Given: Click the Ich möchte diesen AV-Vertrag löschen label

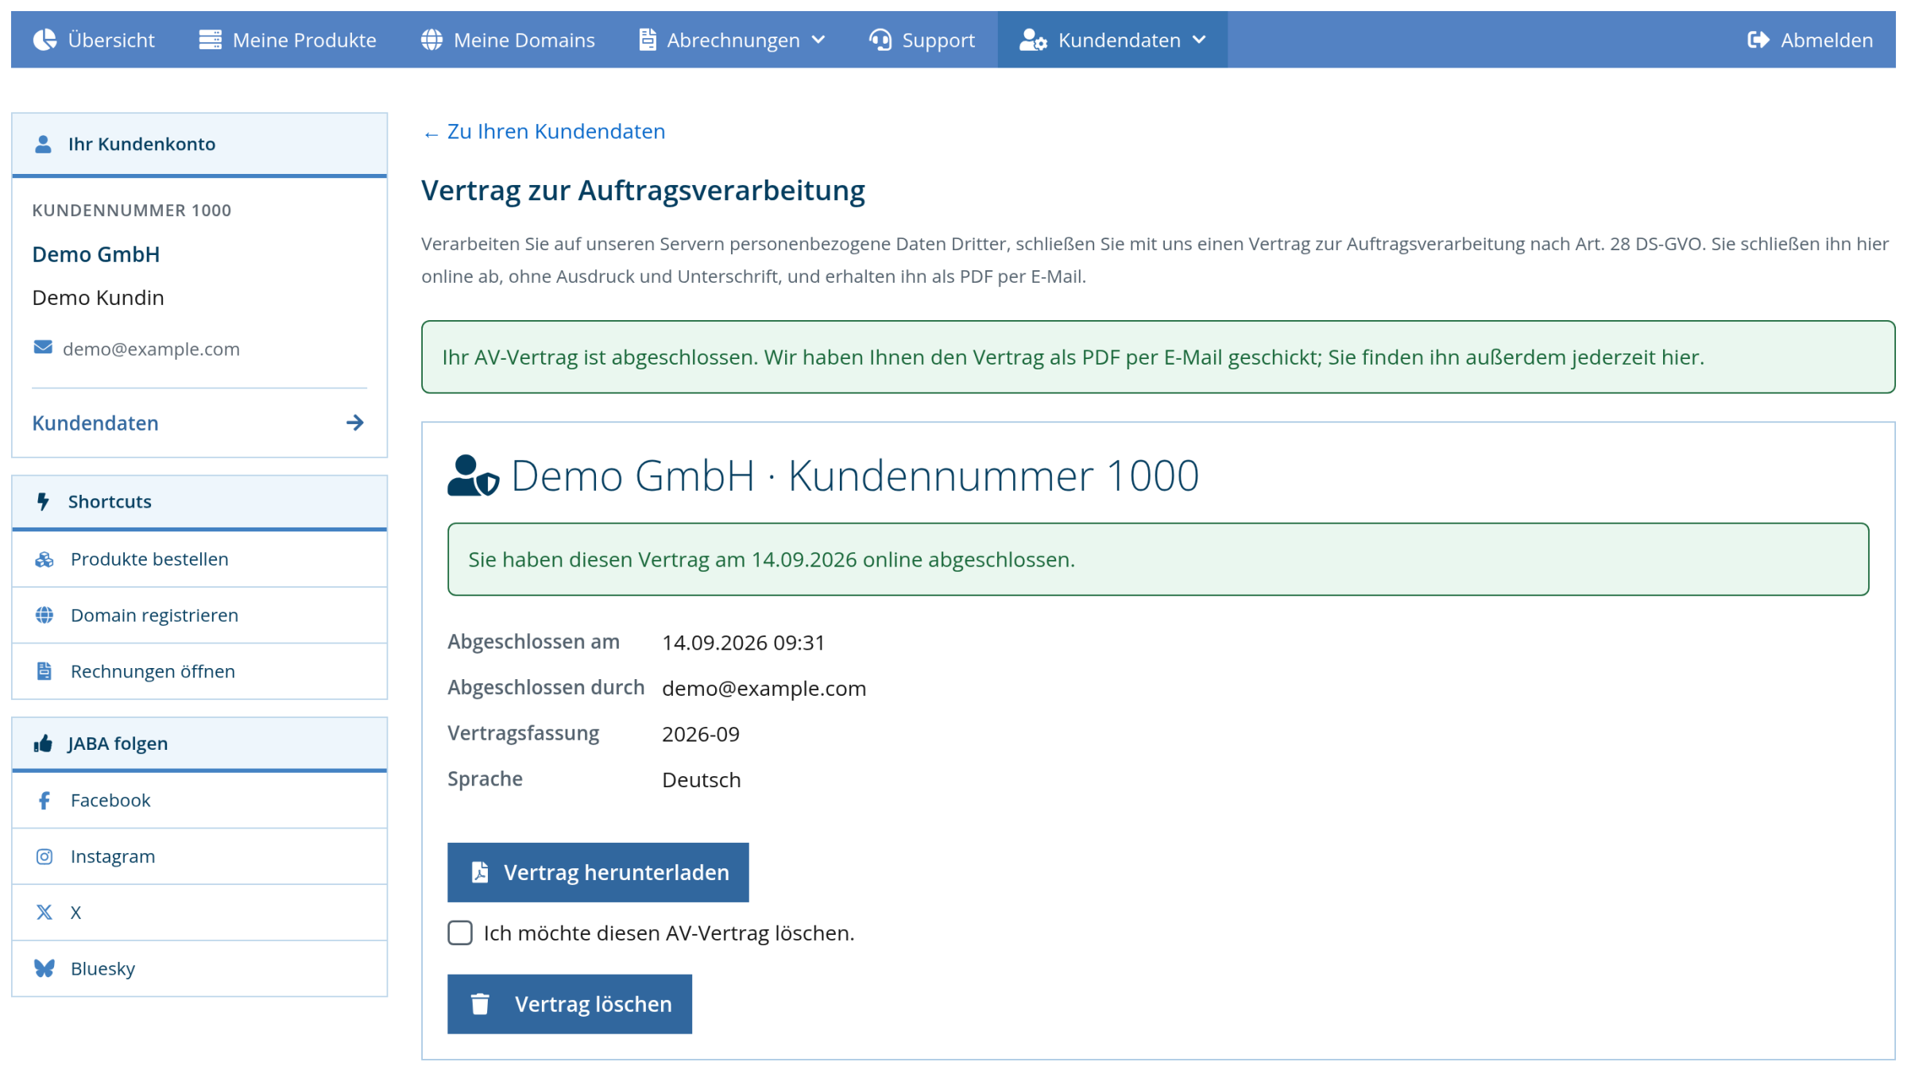Looking at the screenshot, I should [669, 933].
